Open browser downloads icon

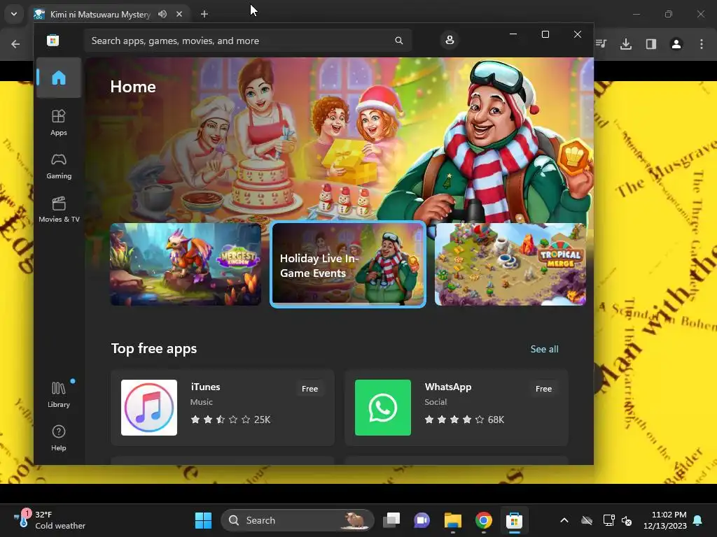[626, 44]
